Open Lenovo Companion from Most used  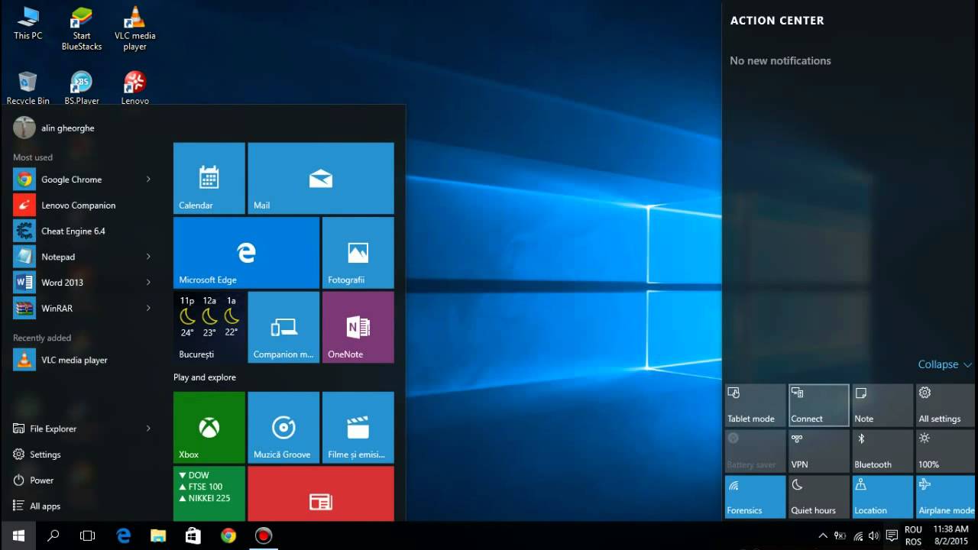(83, 205)
